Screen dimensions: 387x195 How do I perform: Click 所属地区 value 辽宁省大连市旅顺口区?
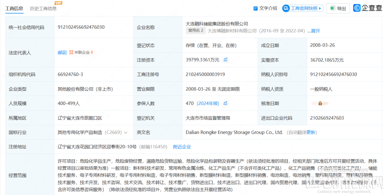click(x=80, y=118)
